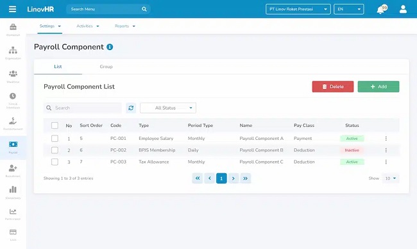The image size is (417, 249).
Task: Open the actions menu for PC-001
Action: click(x=386, y=139)
